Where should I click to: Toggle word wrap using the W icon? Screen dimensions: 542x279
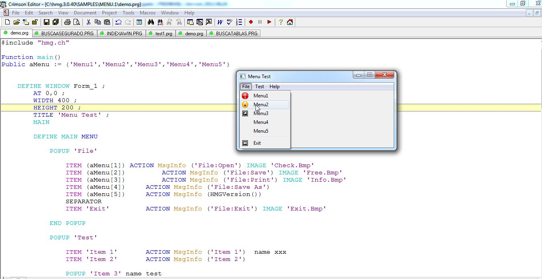[x=220, y=22]
